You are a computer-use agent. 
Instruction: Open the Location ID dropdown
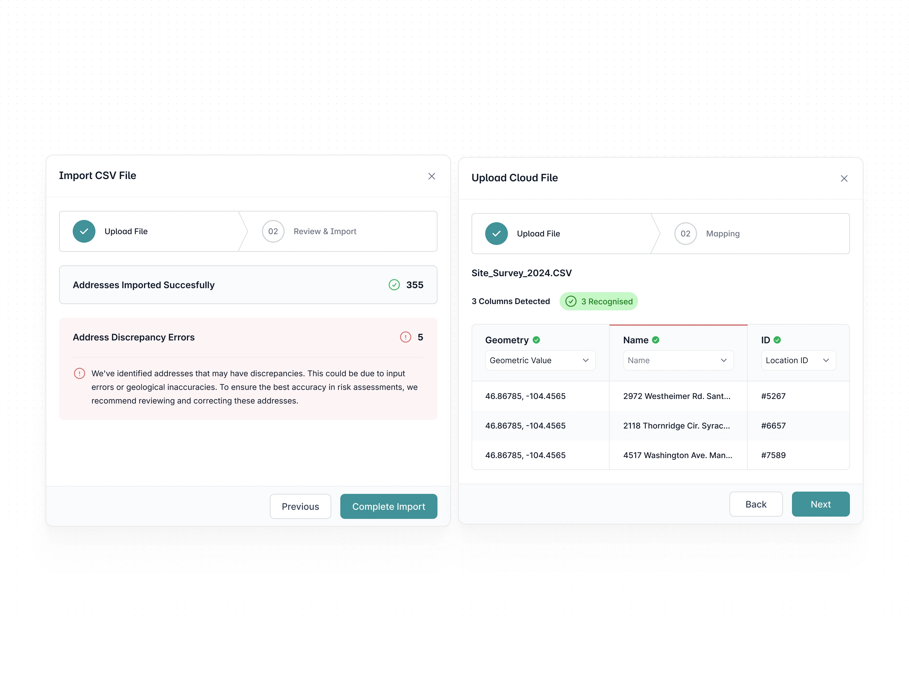[798, 361]
